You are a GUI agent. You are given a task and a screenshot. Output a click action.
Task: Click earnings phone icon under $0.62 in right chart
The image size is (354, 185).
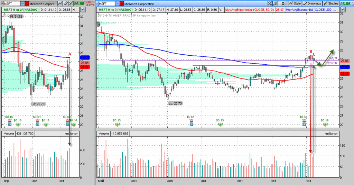coord(304,120)
